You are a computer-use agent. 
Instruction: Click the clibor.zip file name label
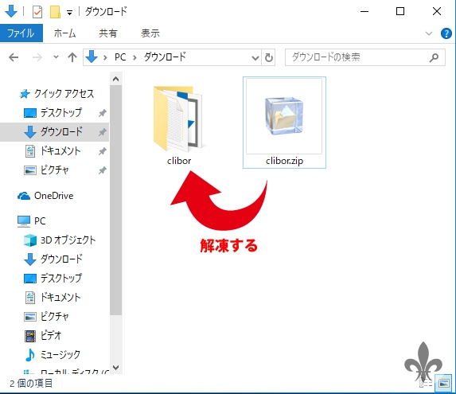click(x=284, y=161)
